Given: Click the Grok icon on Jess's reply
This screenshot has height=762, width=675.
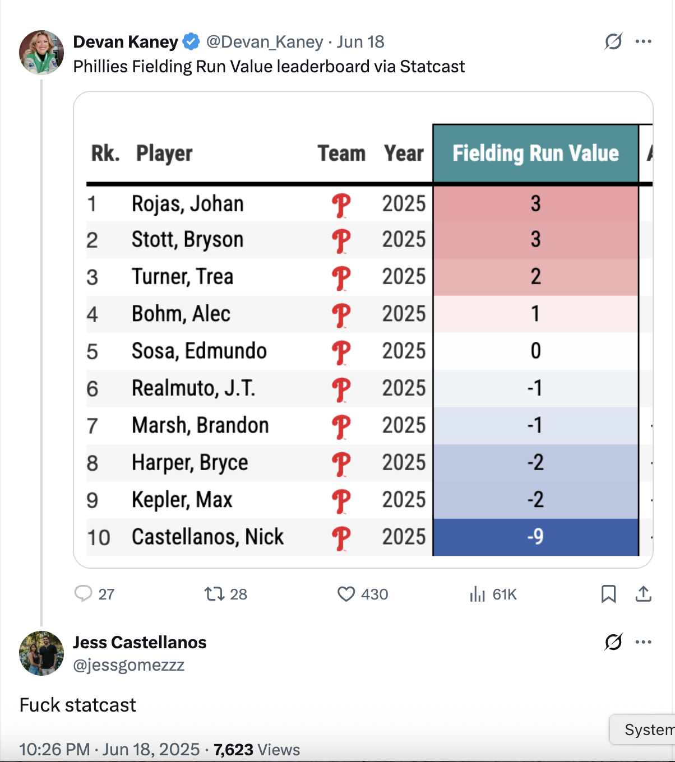Looking at the screenshot, I should 613,642.
